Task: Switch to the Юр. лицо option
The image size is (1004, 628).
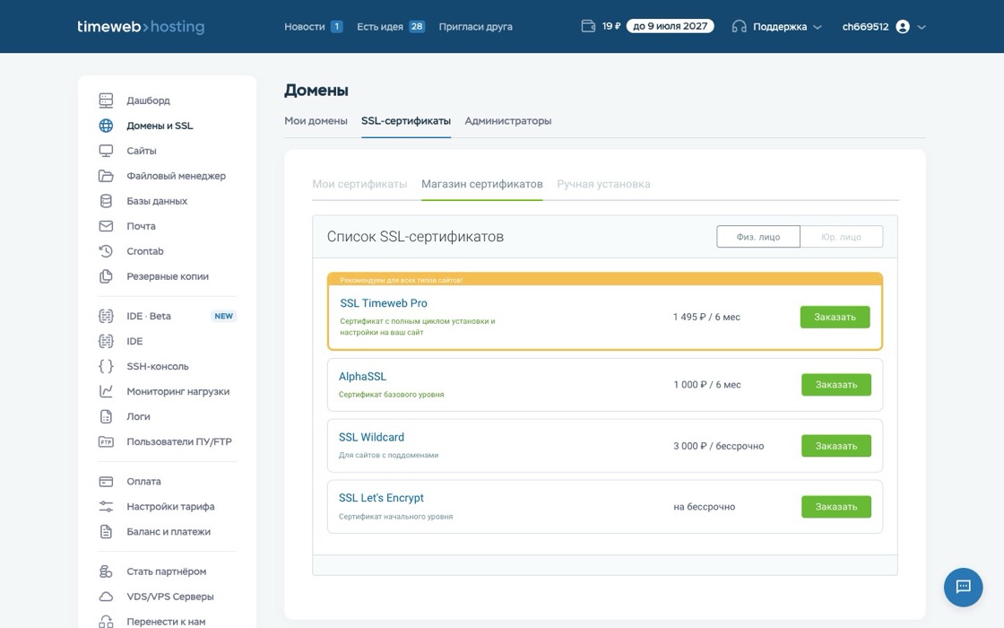Action: pyautogui.click(x=842, y=237)
